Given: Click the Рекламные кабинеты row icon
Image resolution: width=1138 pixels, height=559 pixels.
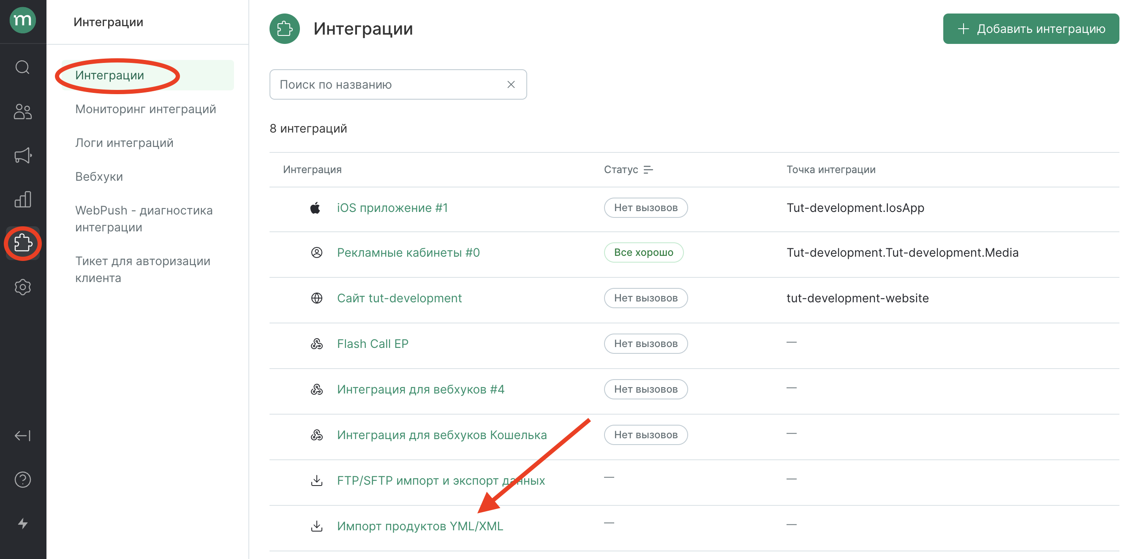Looking at the screenshot, I should (x=317, y=252).
